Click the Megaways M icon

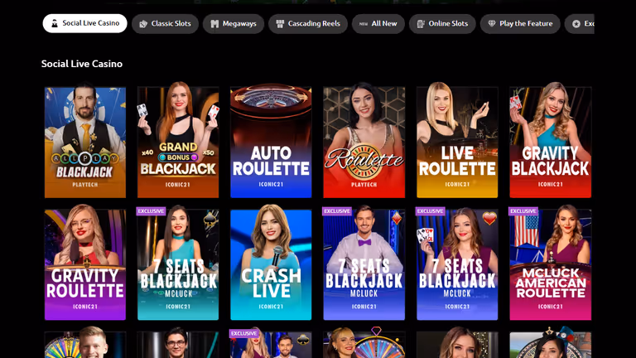coord(214,24)
